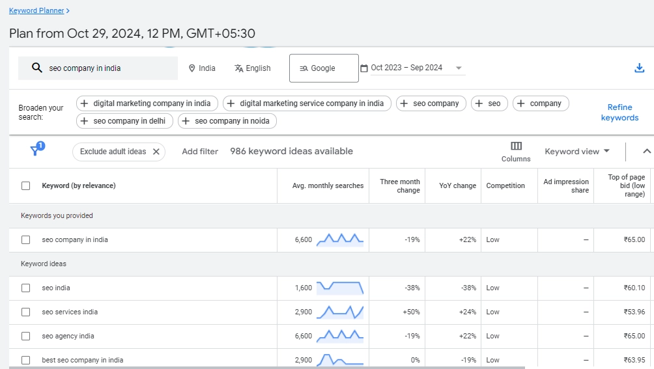Screen dimensions: 654x369
Task: Click the horizontal scrollbar at table bottom
Action: pyautogui.click(x=267, y=368)
